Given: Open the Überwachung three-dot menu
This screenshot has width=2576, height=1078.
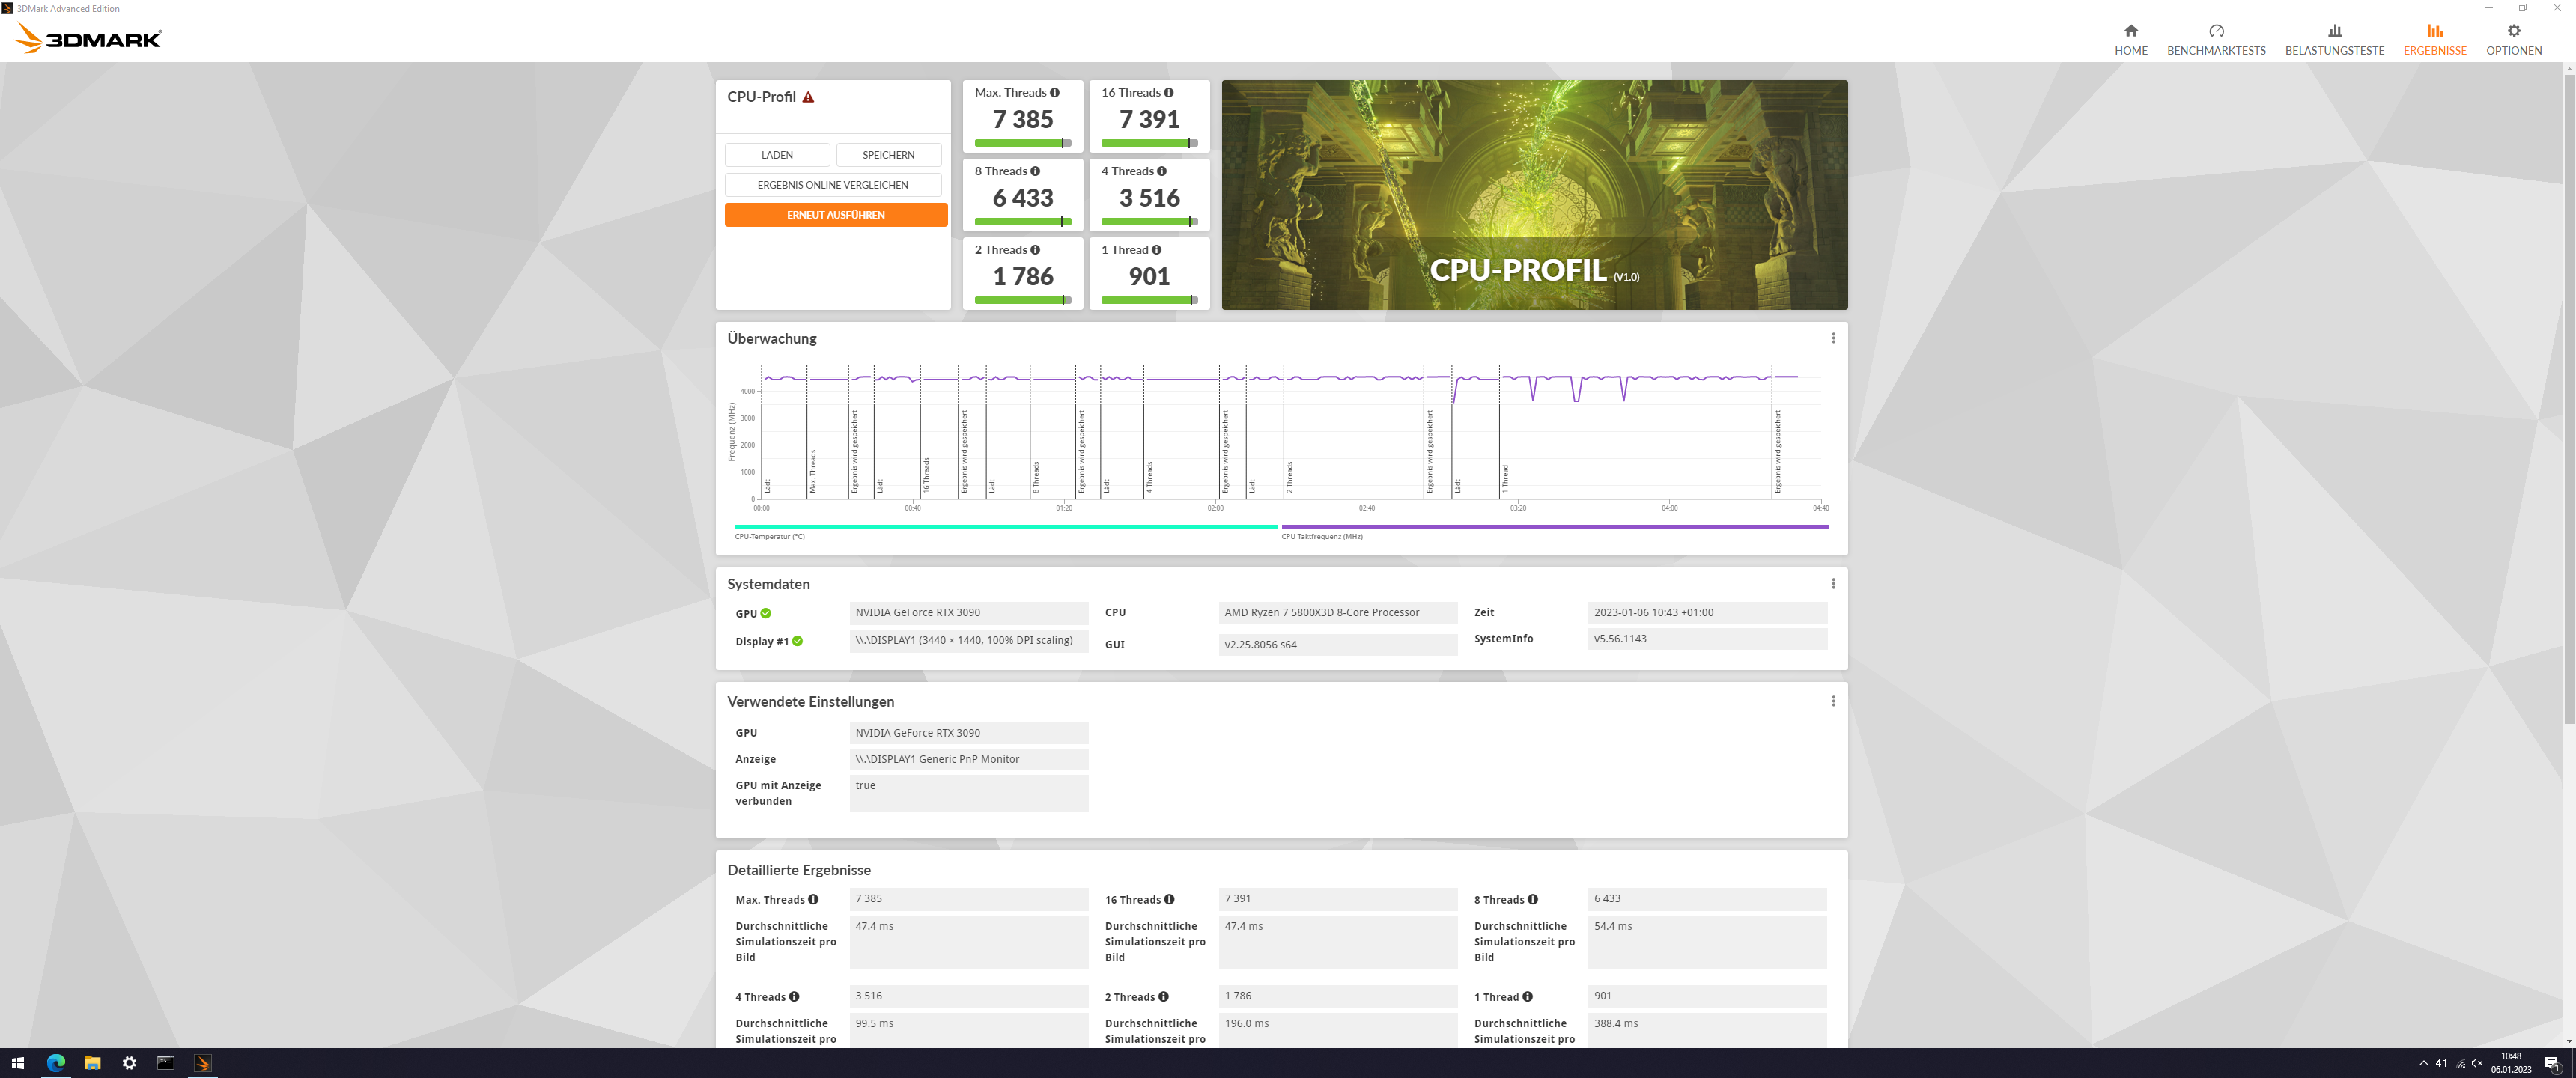Looking at the screenshot, I should [x=1833, y=338].
